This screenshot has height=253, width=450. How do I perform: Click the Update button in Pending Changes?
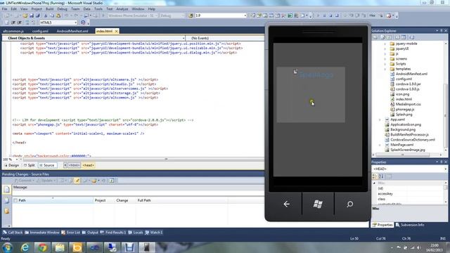[46, 181]
